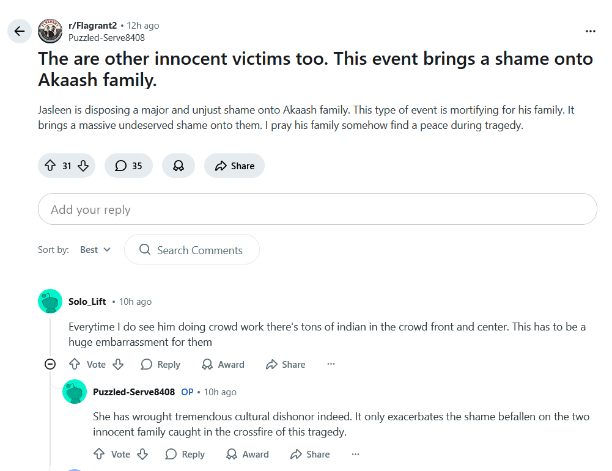Open the Sort by Best dropdown
The image size is (612, 471).
(x=95, y=249)
